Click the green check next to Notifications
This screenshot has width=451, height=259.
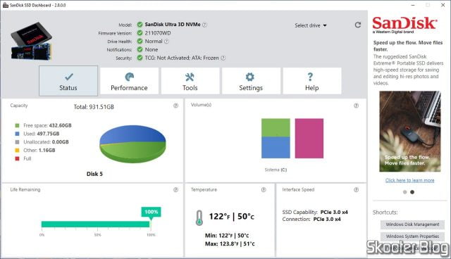pyautogui.click(x=140, y=49)
